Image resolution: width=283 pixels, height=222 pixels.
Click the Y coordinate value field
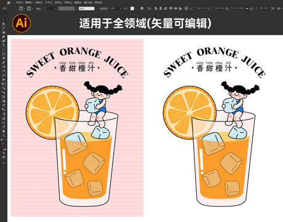(x=220, y=9)
